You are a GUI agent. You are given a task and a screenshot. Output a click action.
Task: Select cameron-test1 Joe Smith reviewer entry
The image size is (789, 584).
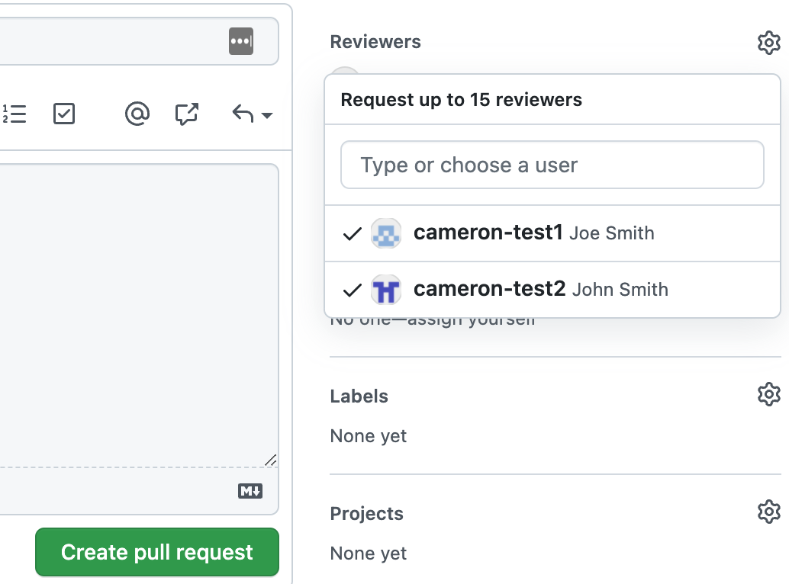pyautogui.click(x=533, y=233)
